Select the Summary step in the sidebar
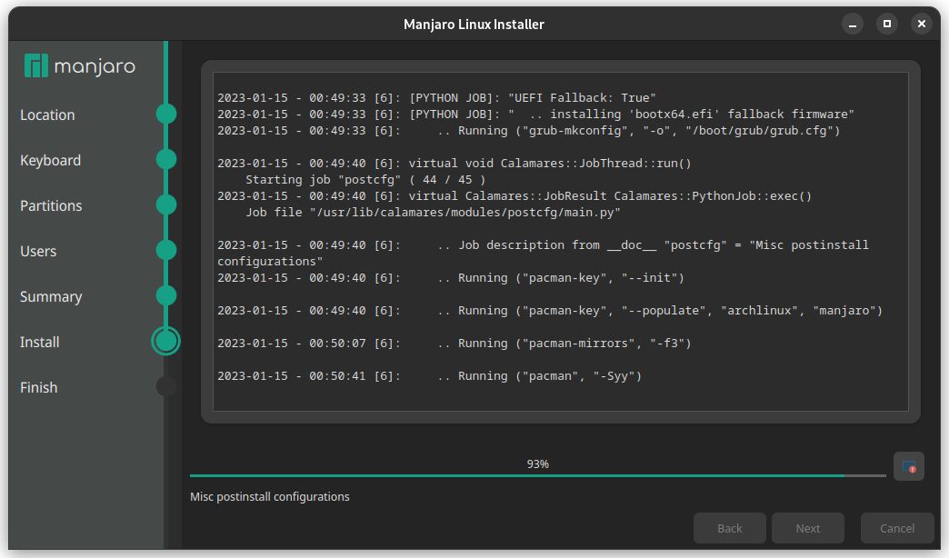The width and height of the screenshot is (949, 558). pos(51,296)
